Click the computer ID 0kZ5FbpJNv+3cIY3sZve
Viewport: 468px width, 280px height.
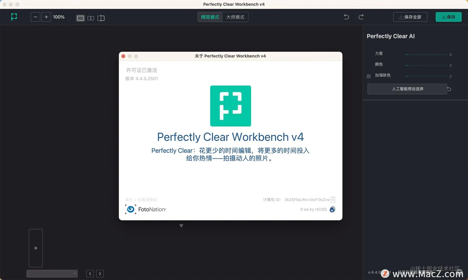coord(307,200)
